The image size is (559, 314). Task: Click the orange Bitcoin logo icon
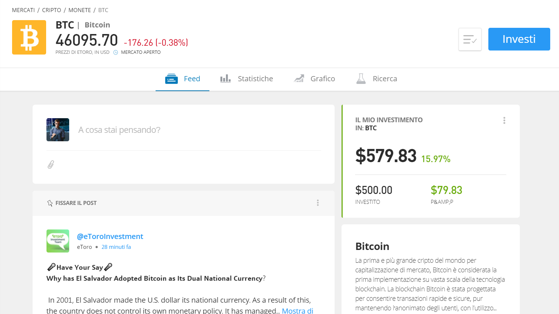(29, 37)
